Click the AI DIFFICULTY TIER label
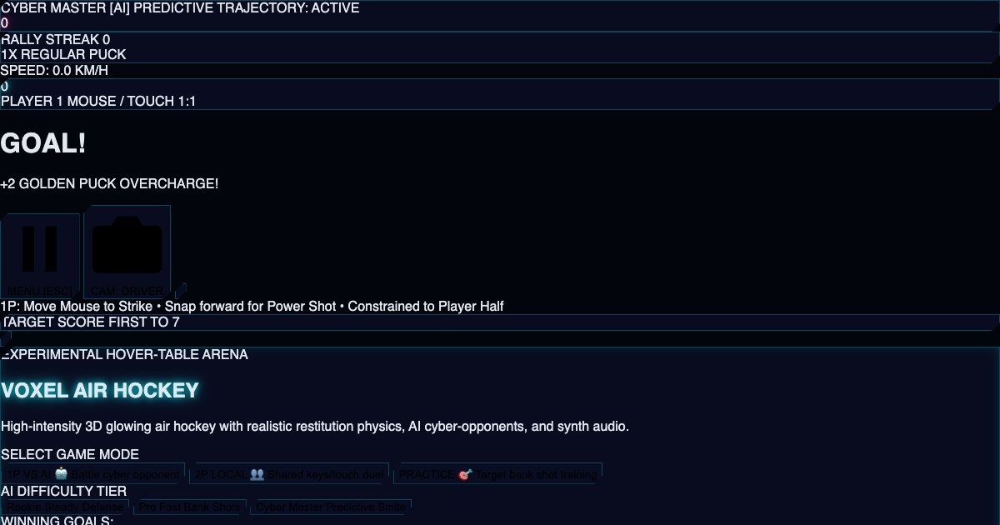 pyautogui.click(x=64, y=491)
